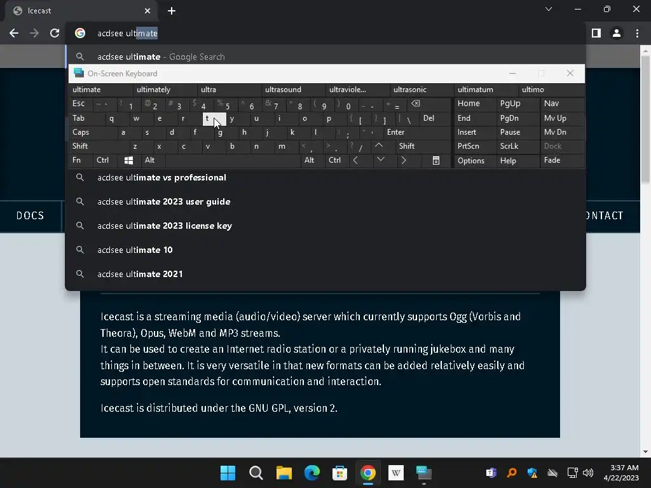Click the Nav key on keyboard
Screen dimensions: 651x488
coord(562,104)
